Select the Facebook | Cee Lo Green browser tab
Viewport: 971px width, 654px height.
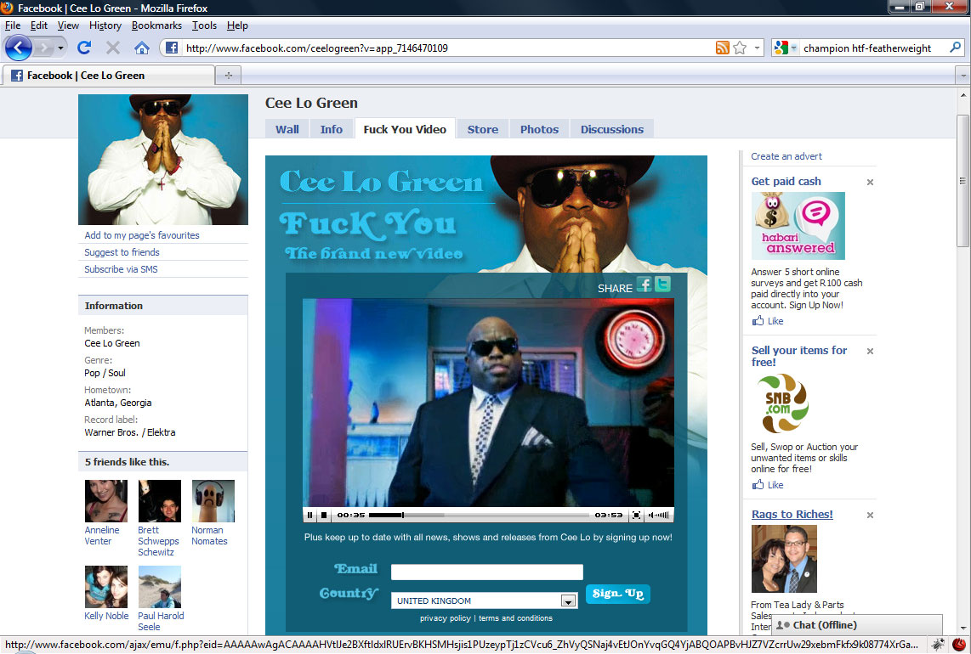(x=108, y=75)
